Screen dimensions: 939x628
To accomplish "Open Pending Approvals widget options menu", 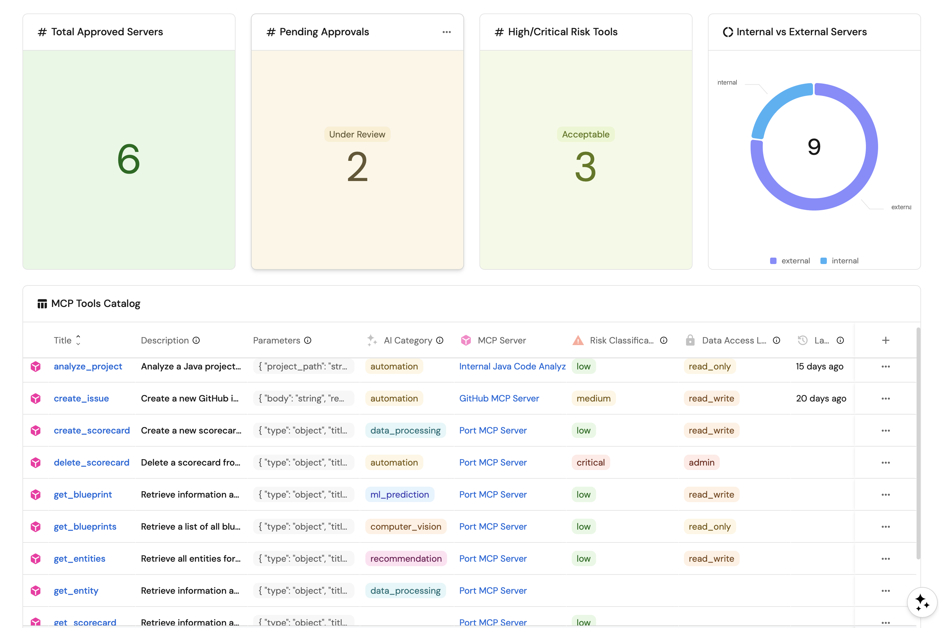I will (x=446, y=32).
